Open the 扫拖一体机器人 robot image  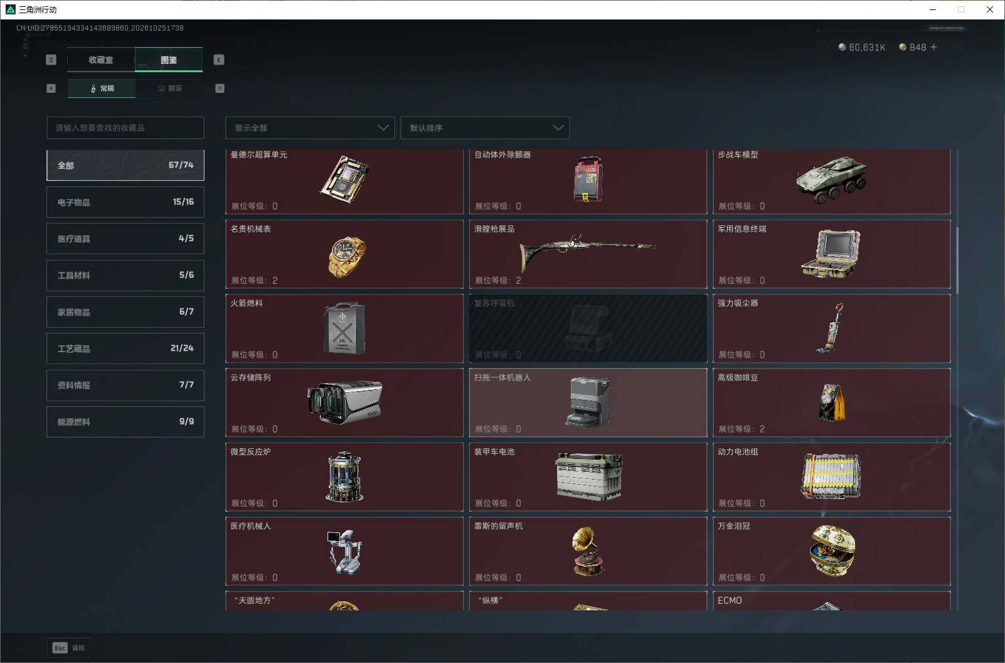(x=587, y=402)
